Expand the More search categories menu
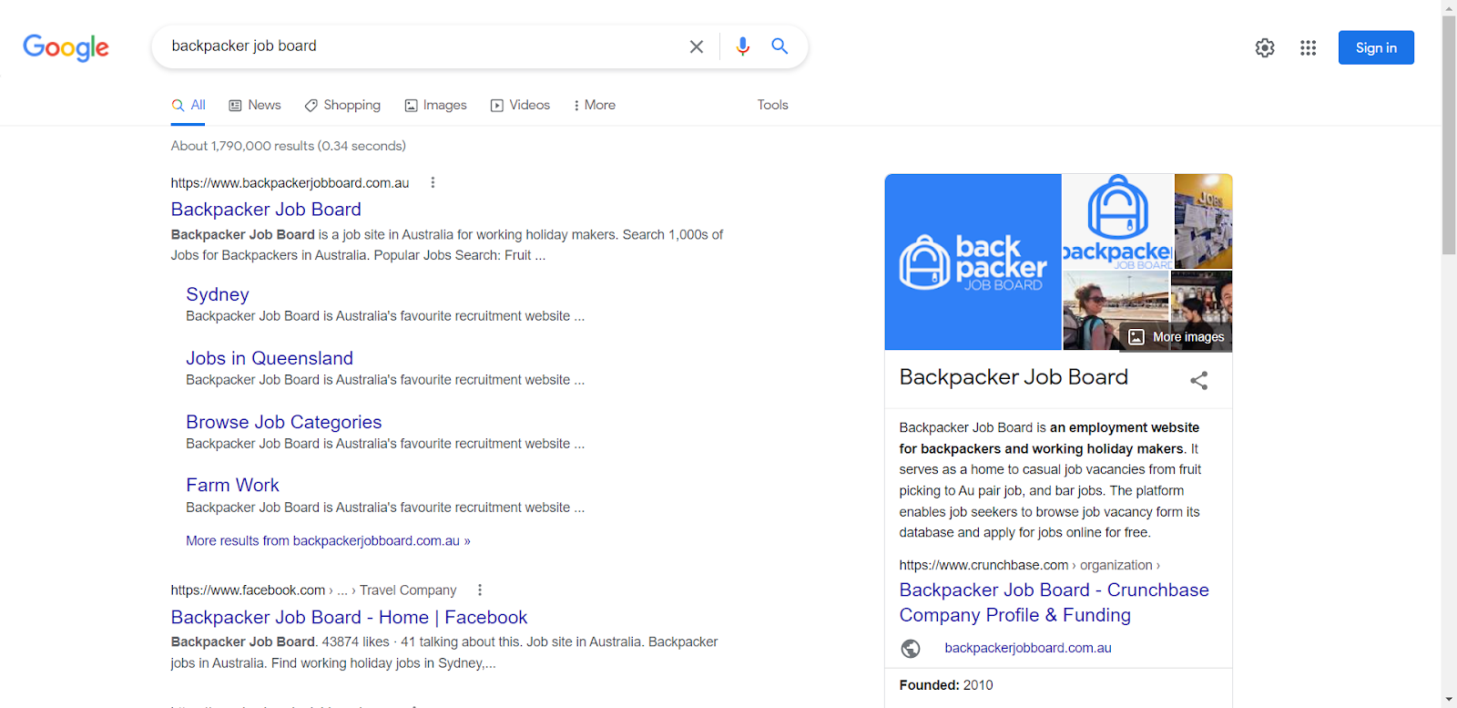This screenshot has width=1457, height=708. (x=594, y=105)
